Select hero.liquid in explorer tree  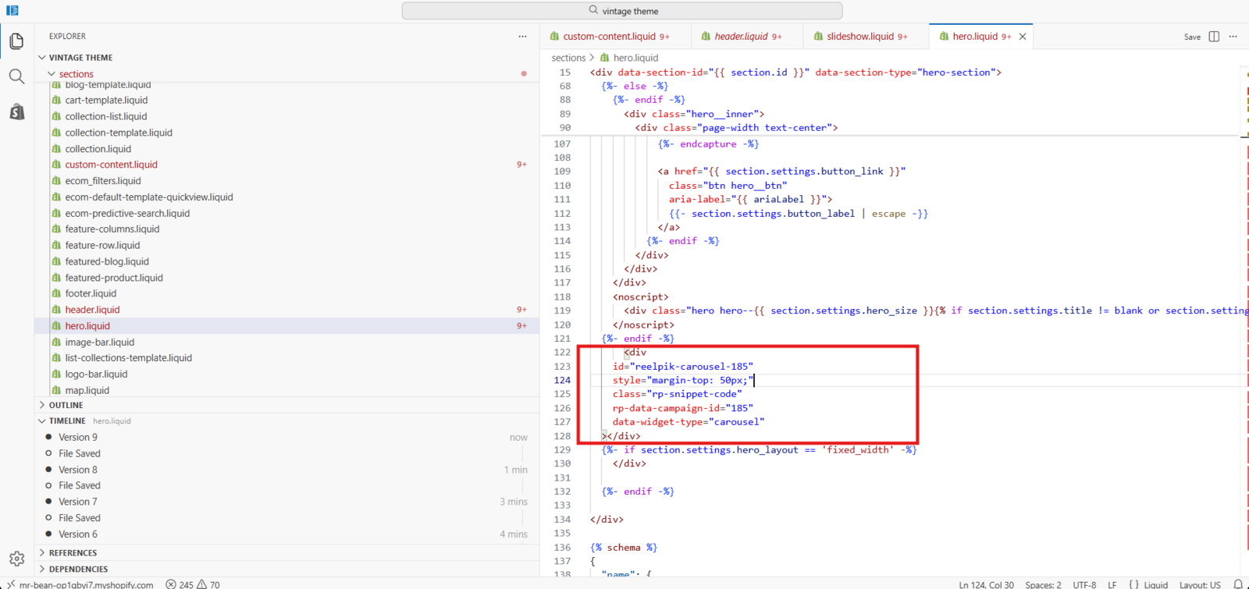tap(87, 326)
